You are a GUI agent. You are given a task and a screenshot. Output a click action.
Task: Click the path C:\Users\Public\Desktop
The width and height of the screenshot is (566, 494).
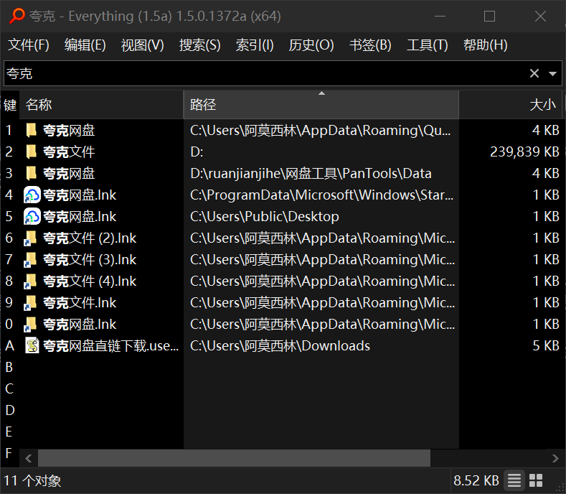click(x=265, y=217)
